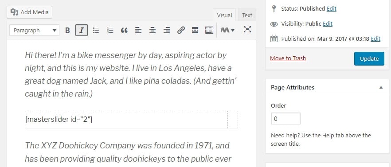Insert a numbered list
The height and width of the screenshot is (167, 391).
(110, 30)
